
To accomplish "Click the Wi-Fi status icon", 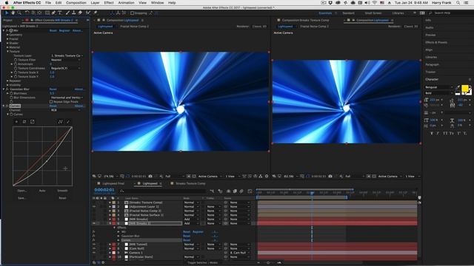I will [374, 3].
